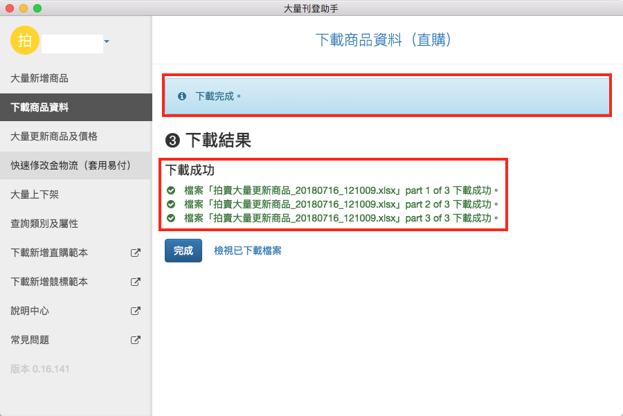The width and height of the screenshot is (623, 416).
Task: Click the 下載新增直購範本 link text
Action: pyautogui.click(x=49, y=253)
